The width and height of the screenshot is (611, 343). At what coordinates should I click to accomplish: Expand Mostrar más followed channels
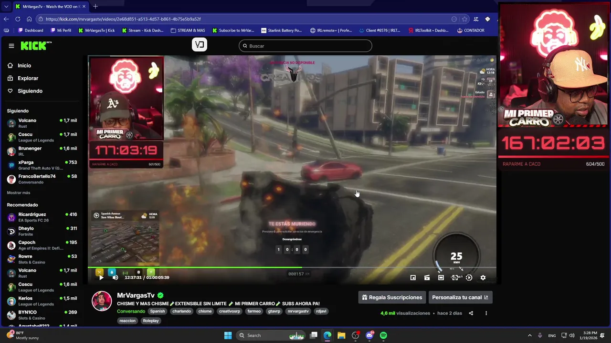tap(19, 193)
